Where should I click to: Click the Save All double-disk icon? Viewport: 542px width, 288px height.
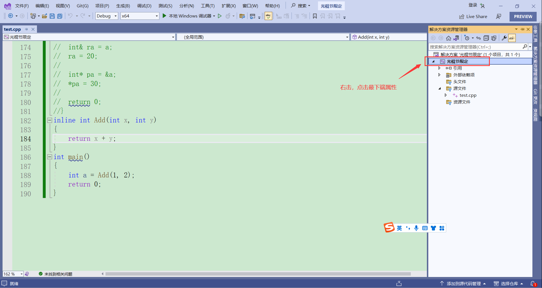point(60,16)
